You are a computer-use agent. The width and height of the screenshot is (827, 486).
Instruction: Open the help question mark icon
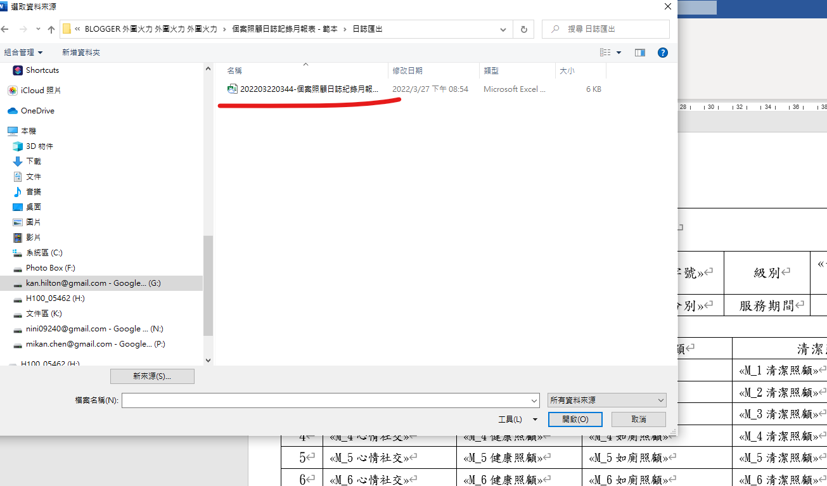pyautogui.click(x=663, y=53)
